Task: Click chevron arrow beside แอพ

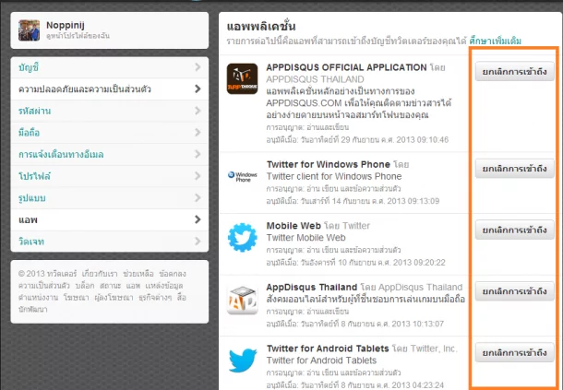Action: pyautogui.click(x=198, y=219)
